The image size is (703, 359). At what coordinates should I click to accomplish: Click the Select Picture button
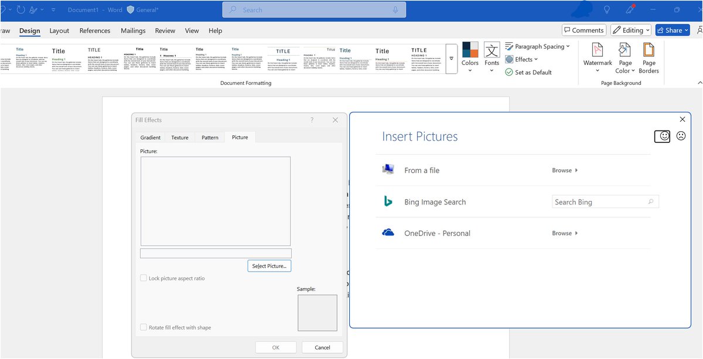(269, 266)
